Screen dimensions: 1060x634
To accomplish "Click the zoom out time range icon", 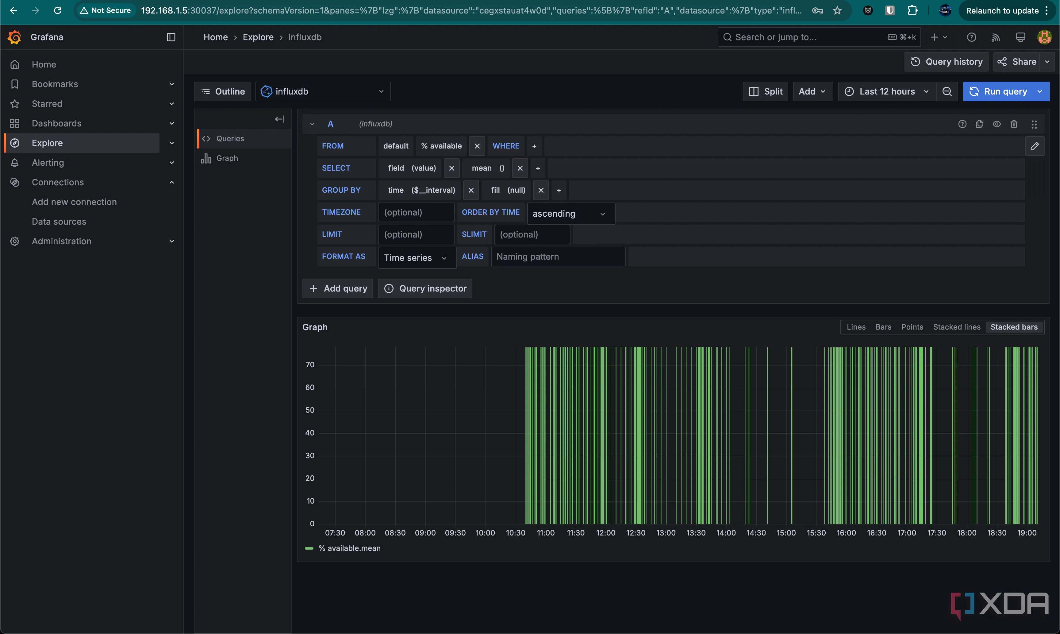I will coord(947,91).
